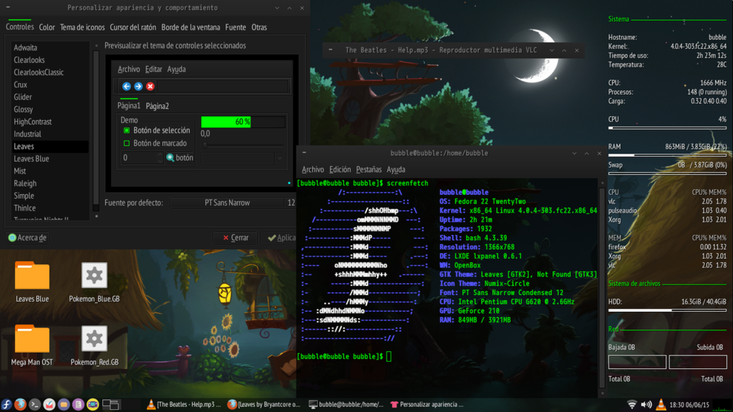Switch to the Tema de iconos tab

pyautogui.click(x=82, y=27)
